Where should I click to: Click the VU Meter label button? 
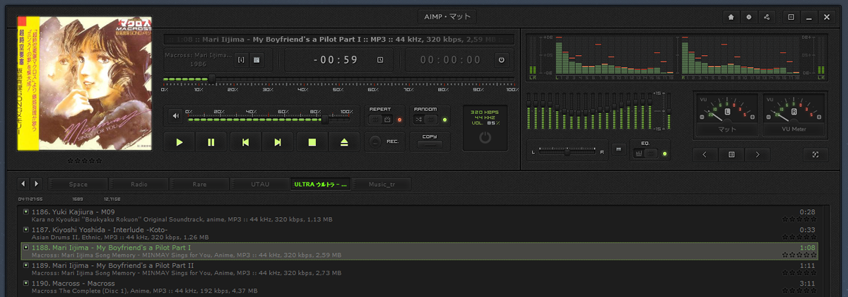click(x=795, y=129)
